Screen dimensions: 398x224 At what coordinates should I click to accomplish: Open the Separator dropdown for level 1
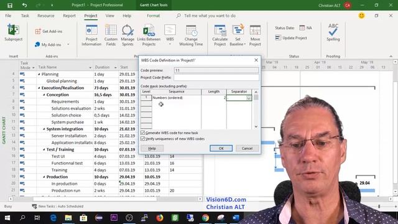[249, 98]
